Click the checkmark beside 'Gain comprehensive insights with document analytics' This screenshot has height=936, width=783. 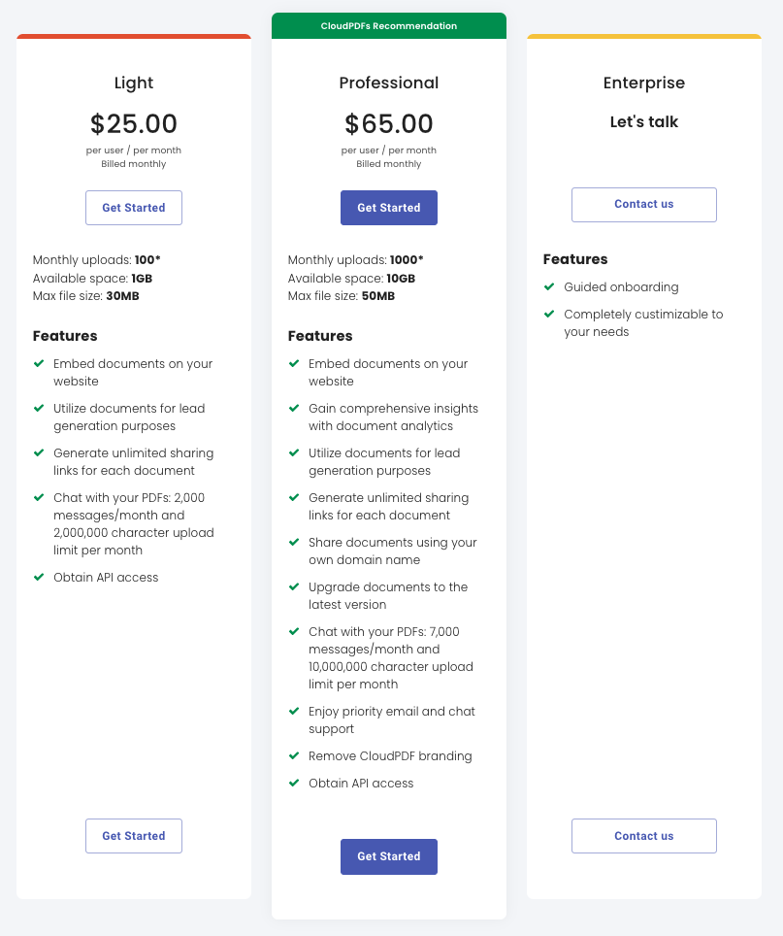coord(293,409)
